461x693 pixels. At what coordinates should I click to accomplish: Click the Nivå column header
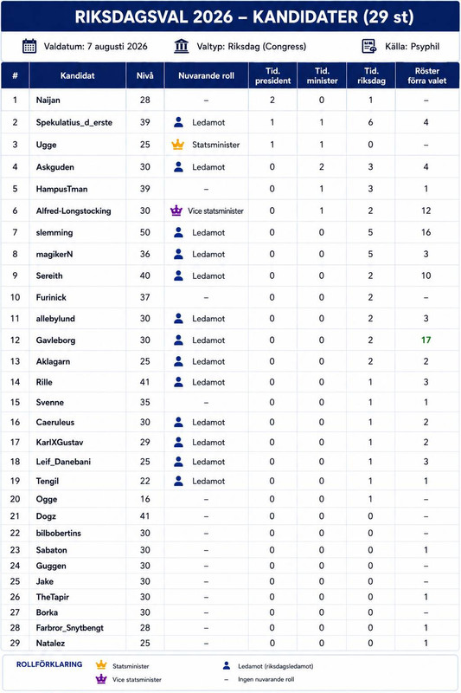(144, 75)
